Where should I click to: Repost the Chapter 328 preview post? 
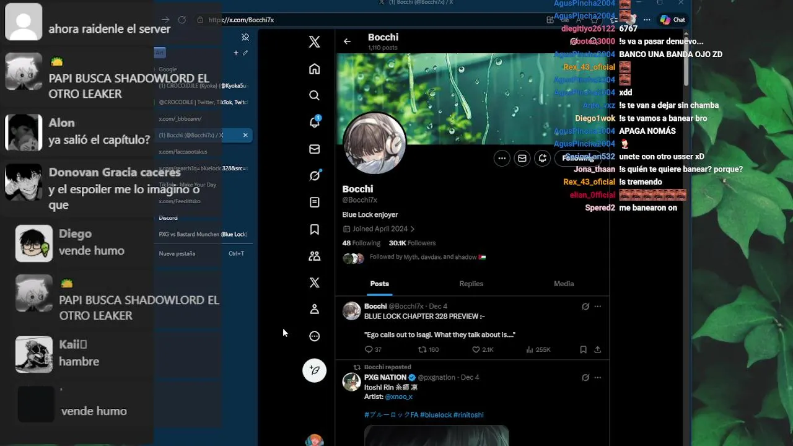pyautogui.click(x=429, y=349)
